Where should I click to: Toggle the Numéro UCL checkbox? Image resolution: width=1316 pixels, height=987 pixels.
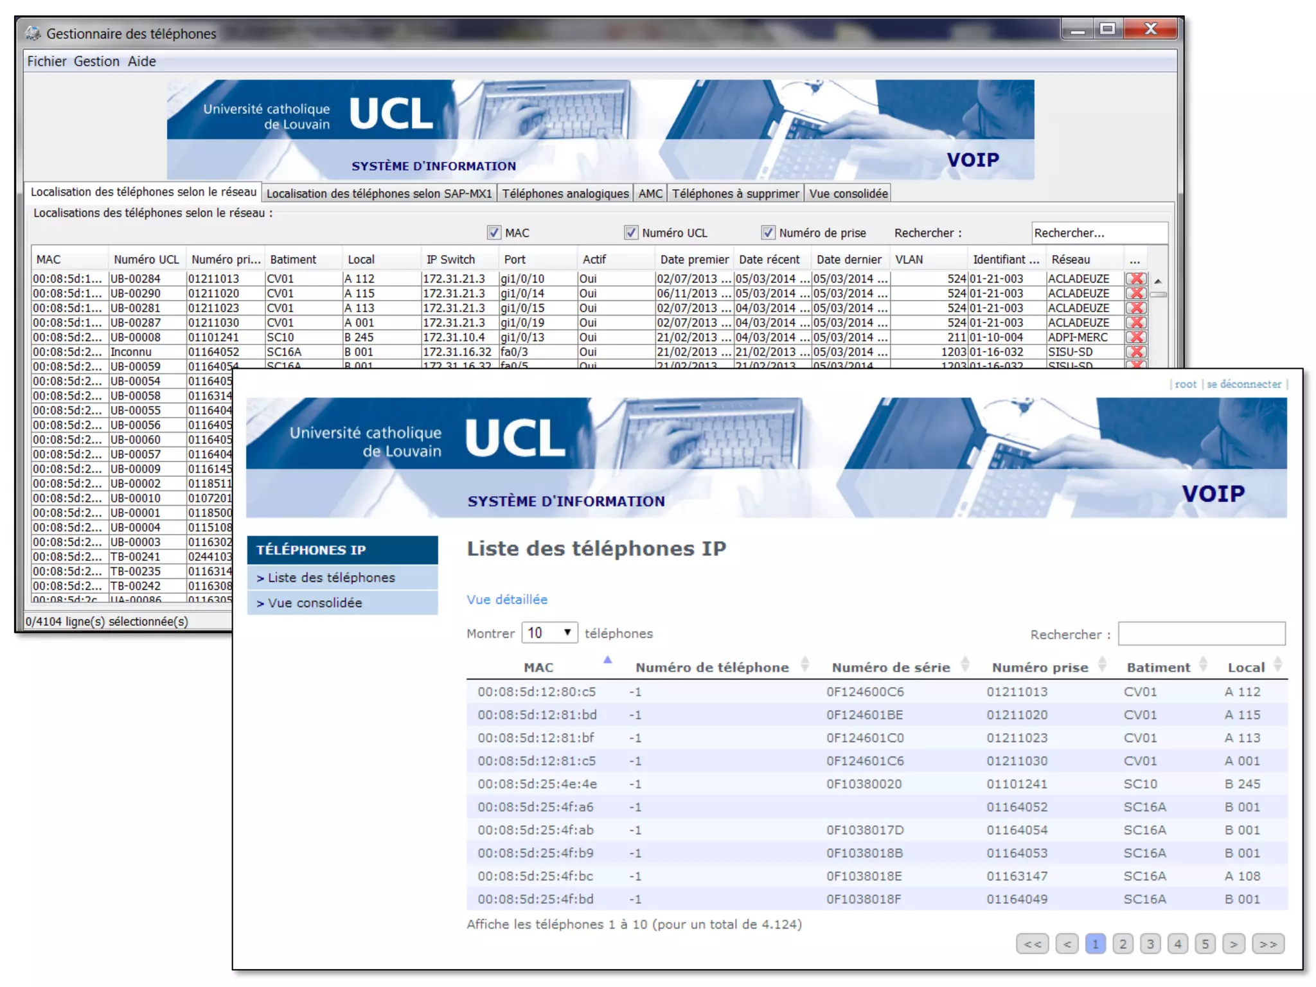point(630,233)
